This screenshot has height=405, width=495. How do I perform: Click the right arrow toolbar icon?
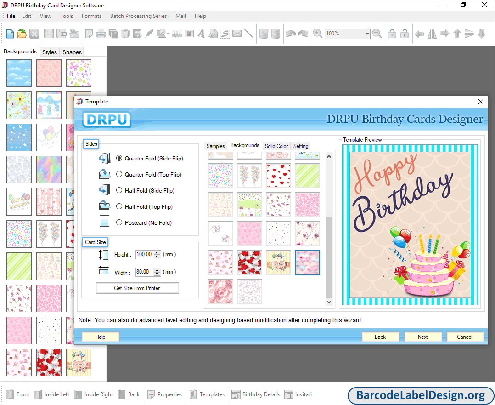click(444, 34)
